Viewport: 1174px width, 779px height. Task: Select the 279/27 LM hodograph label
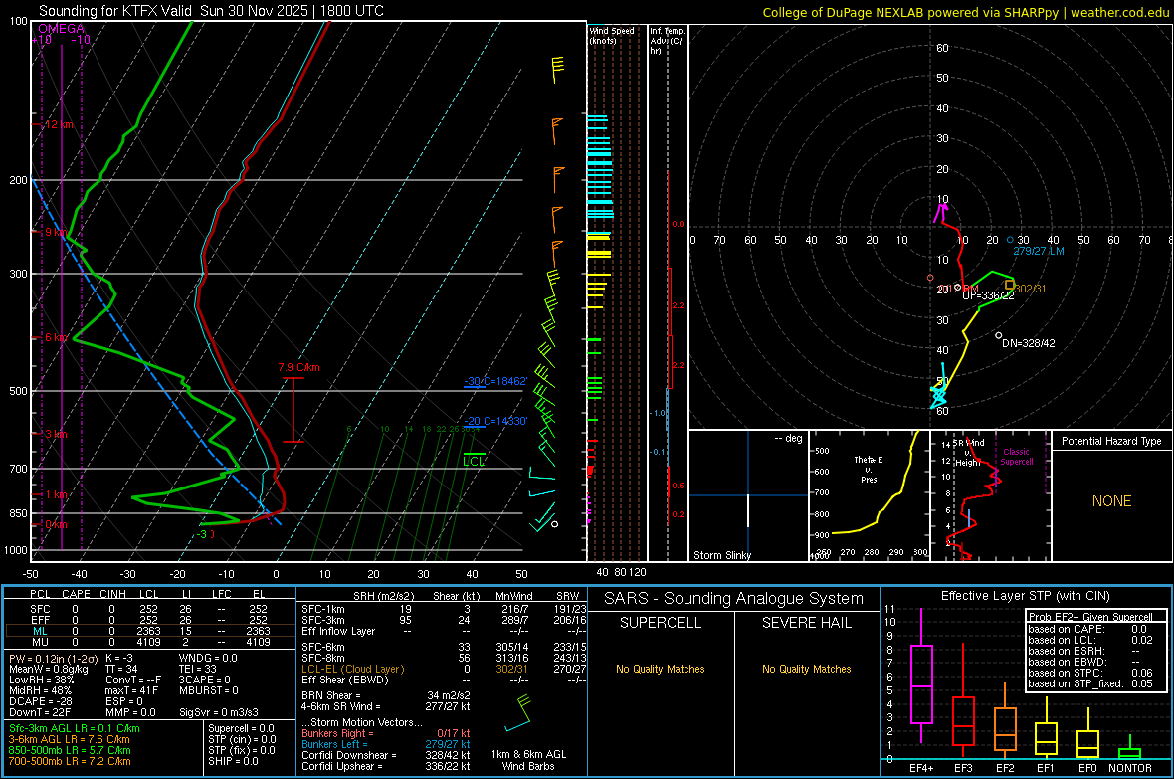click(1039, 251)
